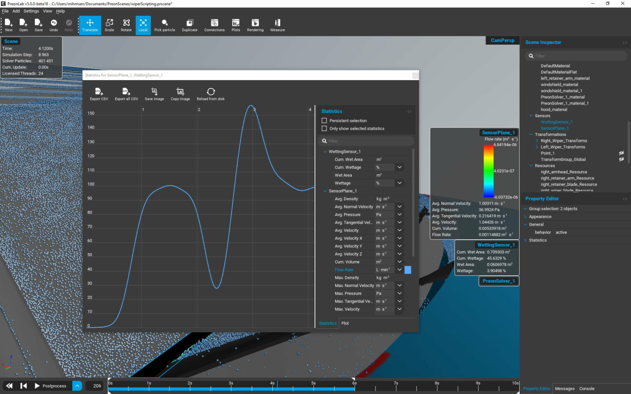Click the Flow Rate color swatch

tap(408, 270)
